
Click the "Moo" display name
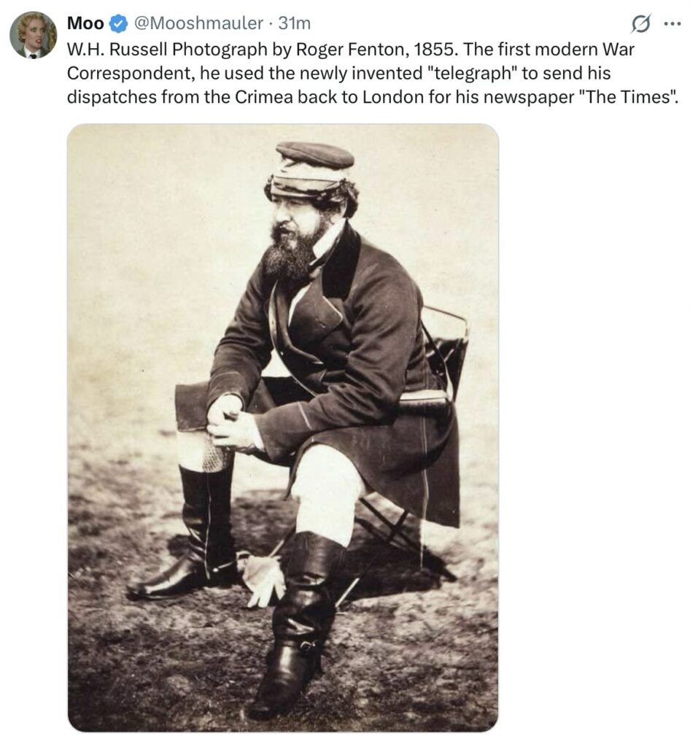85,23
